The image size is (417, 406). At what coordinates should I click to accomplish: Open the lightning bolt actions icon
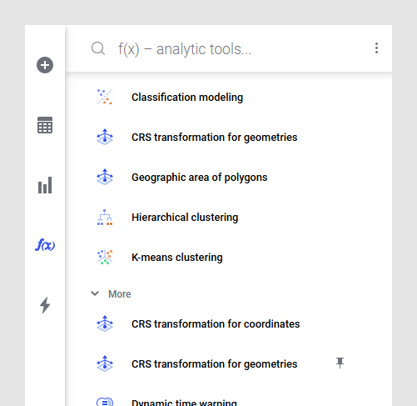coord(45,305)
